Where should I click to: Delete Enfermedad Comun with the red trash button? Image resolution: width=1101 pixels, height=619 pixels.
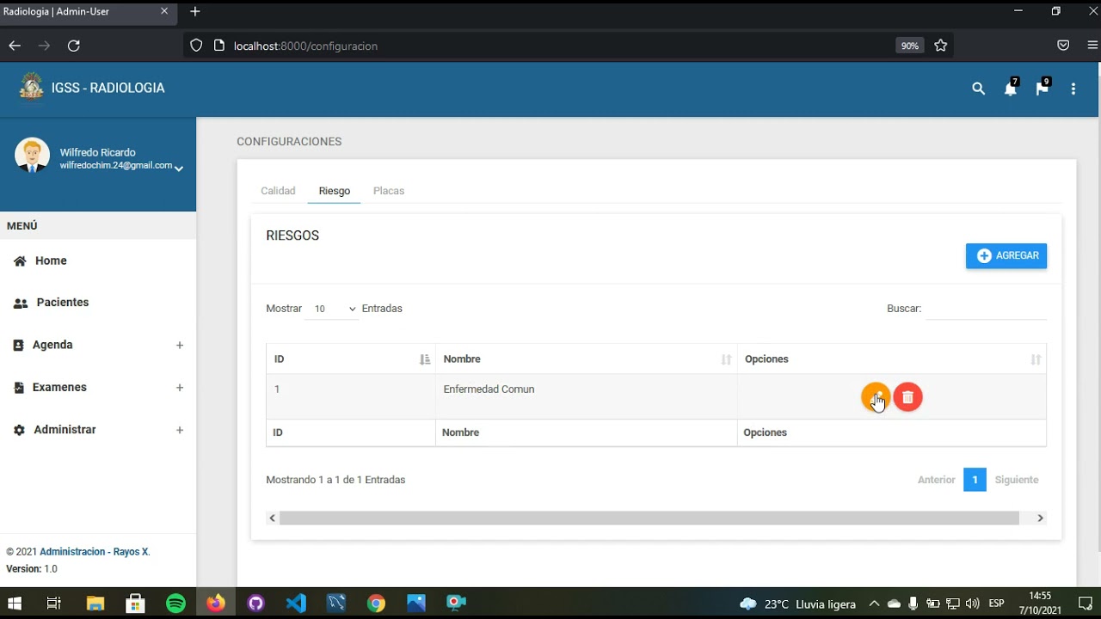pyautogui.click(x=907, y=397)
